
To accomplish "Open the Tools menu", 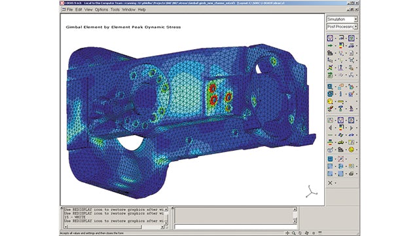I will click(x=115, y=9).
